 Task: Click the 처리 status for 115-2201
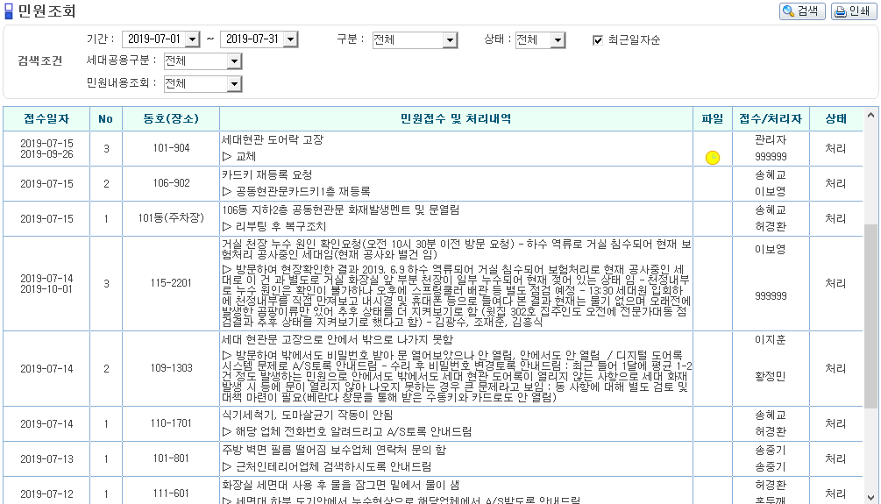835,283
